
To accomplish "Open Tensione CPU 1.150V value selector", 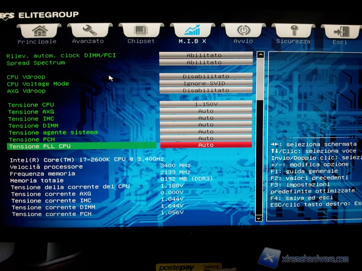I will (206, 104).
